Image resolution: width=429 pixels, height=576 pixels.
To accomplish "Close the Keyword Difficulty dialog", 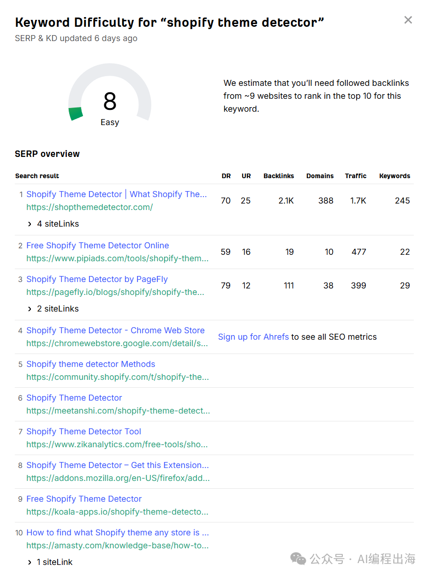I will (408, 20).
